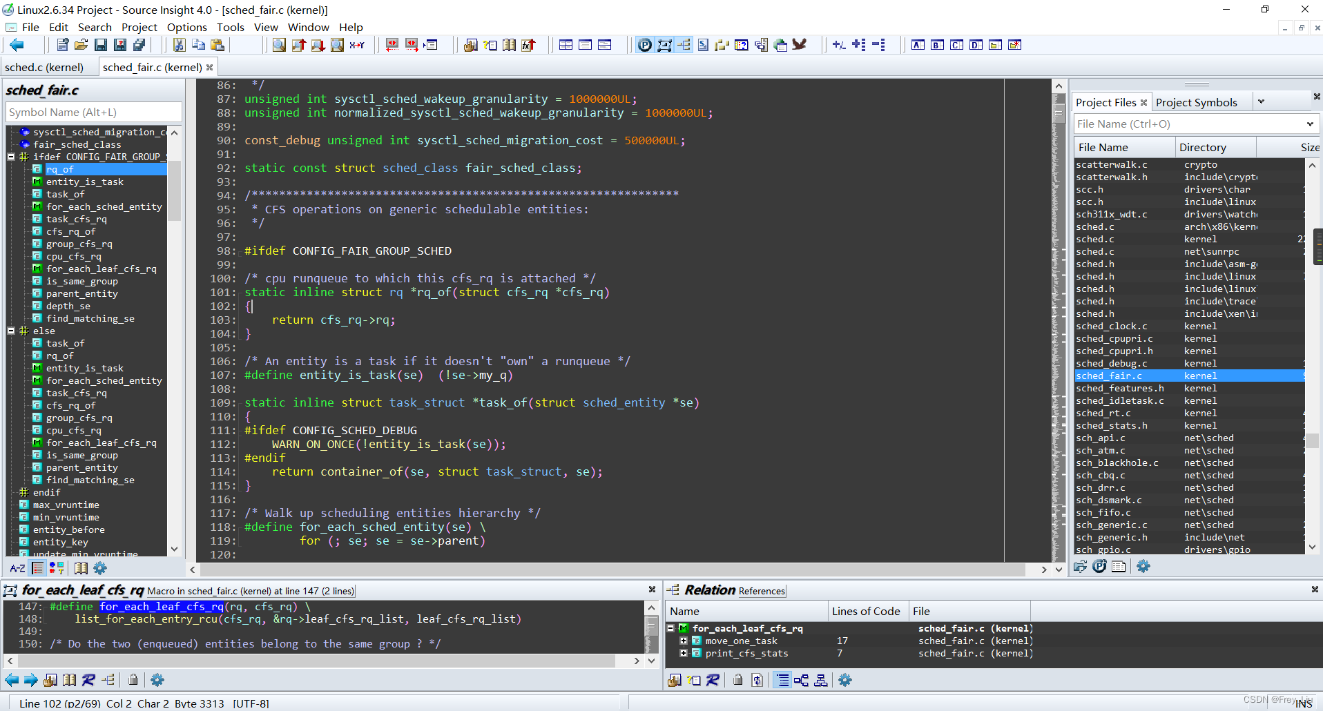Toggle symbol grouping by type in symbol window
This screenshot has width=1323, height=711.
[x=57, y=568]
